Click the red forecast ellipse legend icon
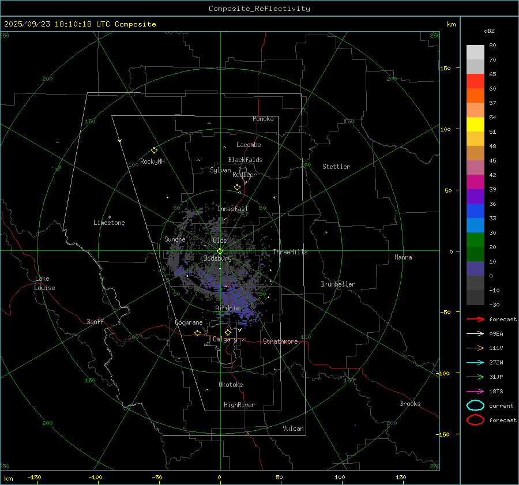Screen dimensions: 519x485 pos(475,420)
